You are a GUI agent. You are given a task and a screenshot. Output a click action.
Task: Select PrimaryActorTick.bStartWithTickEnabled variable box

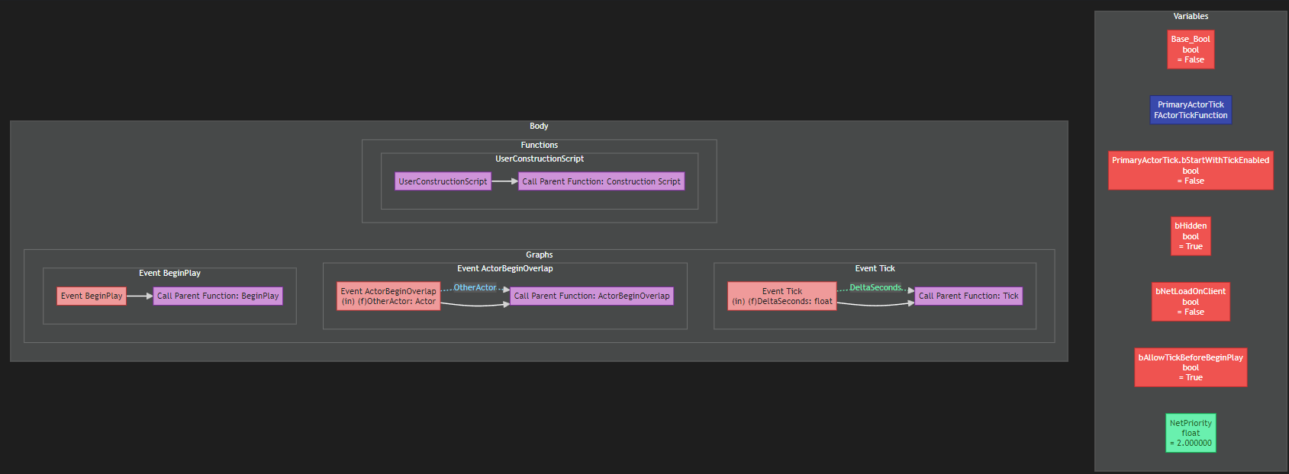click(x=1191, y=171)
